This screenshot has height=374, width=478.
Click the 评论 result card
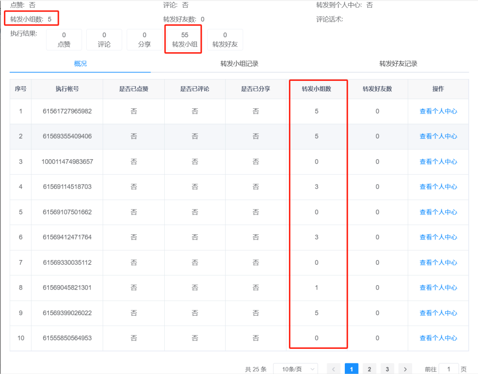pos(104,40)
